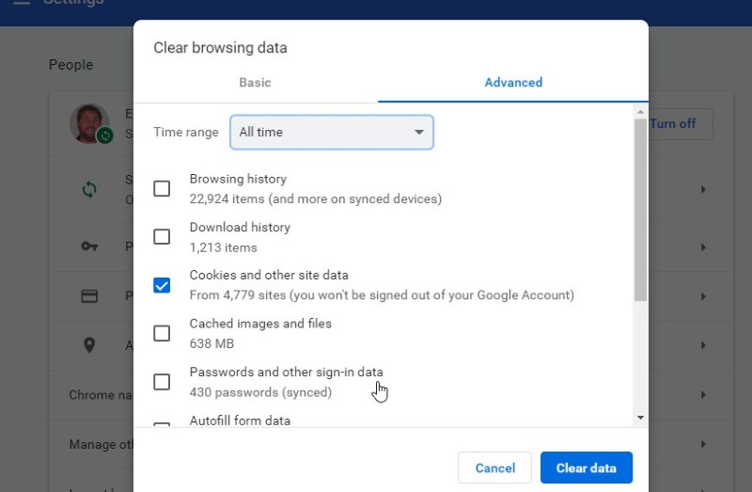
Task: Click the '430 passwords (synced)' text
Action: [260, 392]
